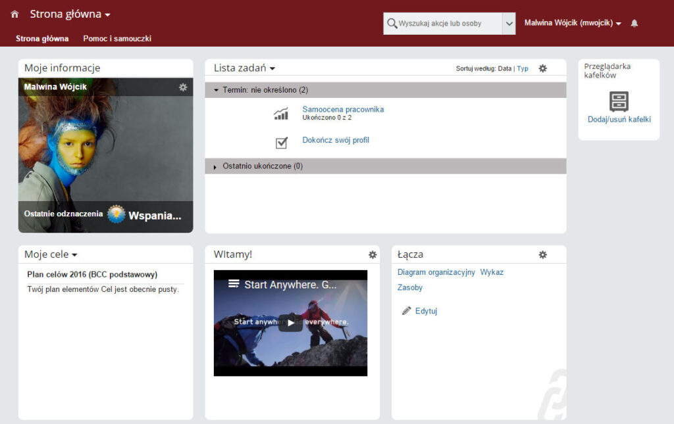Image resolution: width=674 pixels, height=424 pixels.
Task: Switch to Pomoc i samouczki tab
Action: tap(117, 39)
